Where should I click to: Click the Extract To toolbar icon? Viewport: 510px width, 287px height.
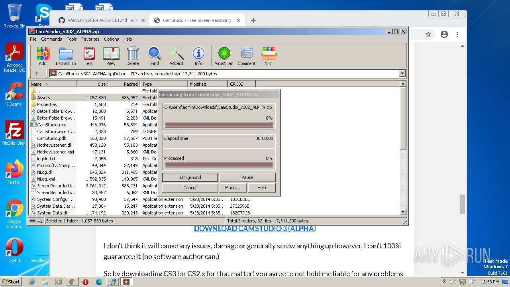(x=66, y=56)
